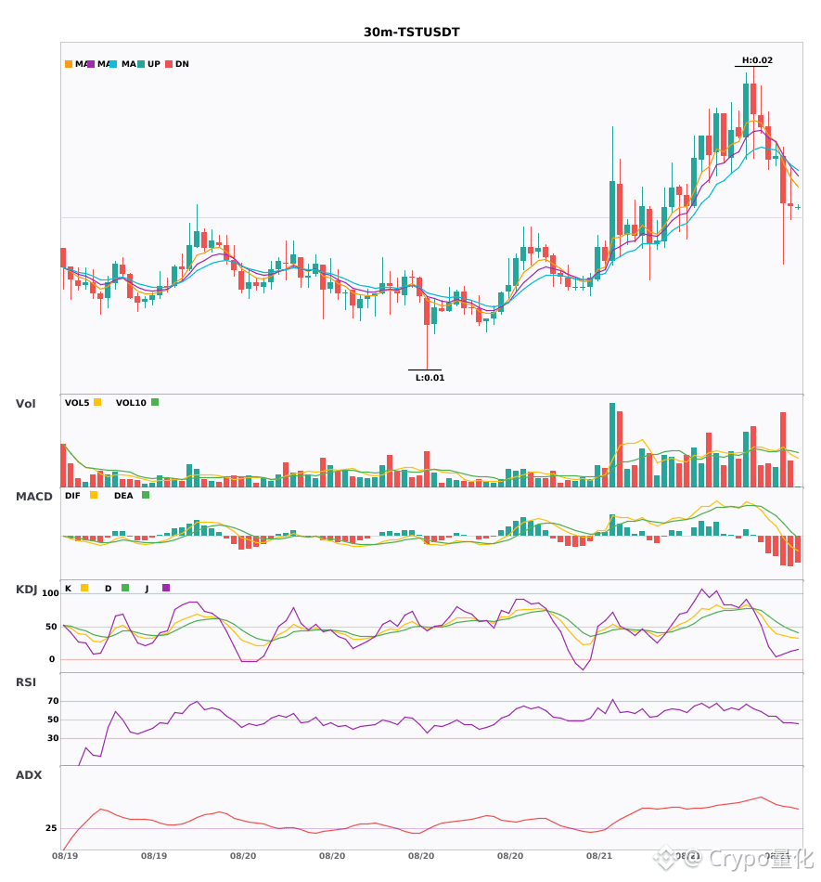Click the DIF legend text
821x882 pixels.
click(72, 496)
